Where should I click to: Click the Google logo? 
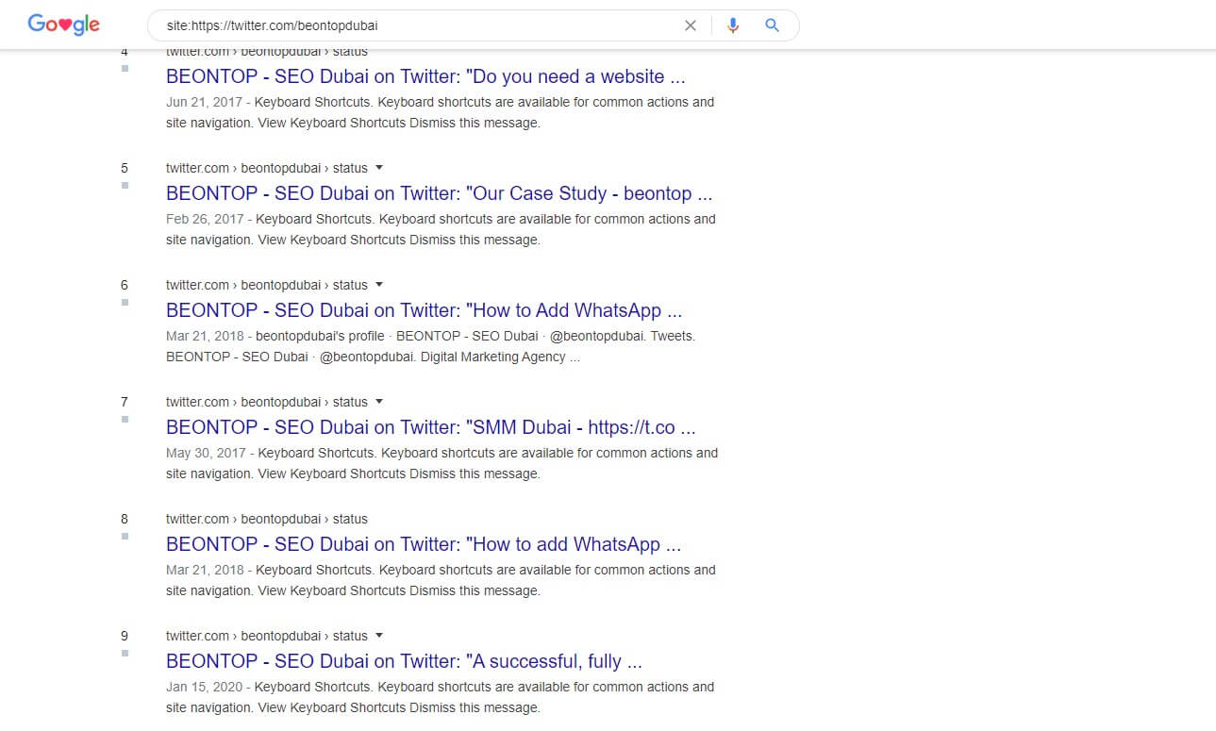click(63, 25)
